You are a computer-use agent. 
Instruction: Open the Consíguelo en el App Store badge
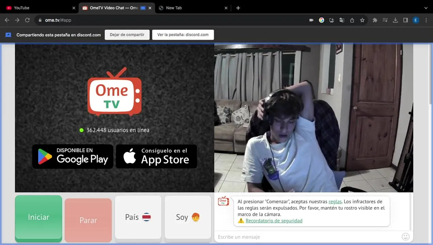pyautogui.click(x=156, y=157)
